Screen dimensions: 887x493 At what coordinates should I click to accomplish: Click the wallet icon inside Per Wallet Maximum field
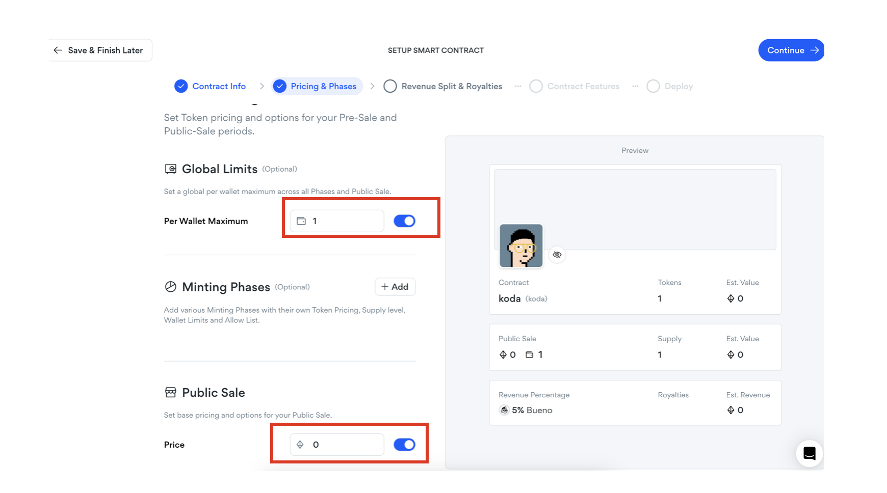[x=301, y=221]
